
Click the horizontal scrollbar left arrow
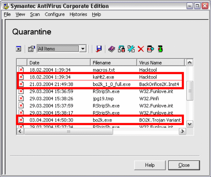20,131
